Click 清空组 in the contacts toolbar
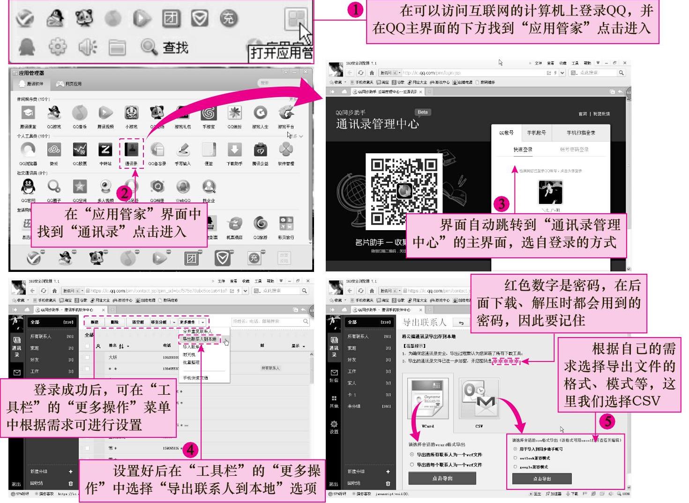Image resolution: width=689 pixels, height=503 pixels. pyautogui.click(x=138, y=322)
